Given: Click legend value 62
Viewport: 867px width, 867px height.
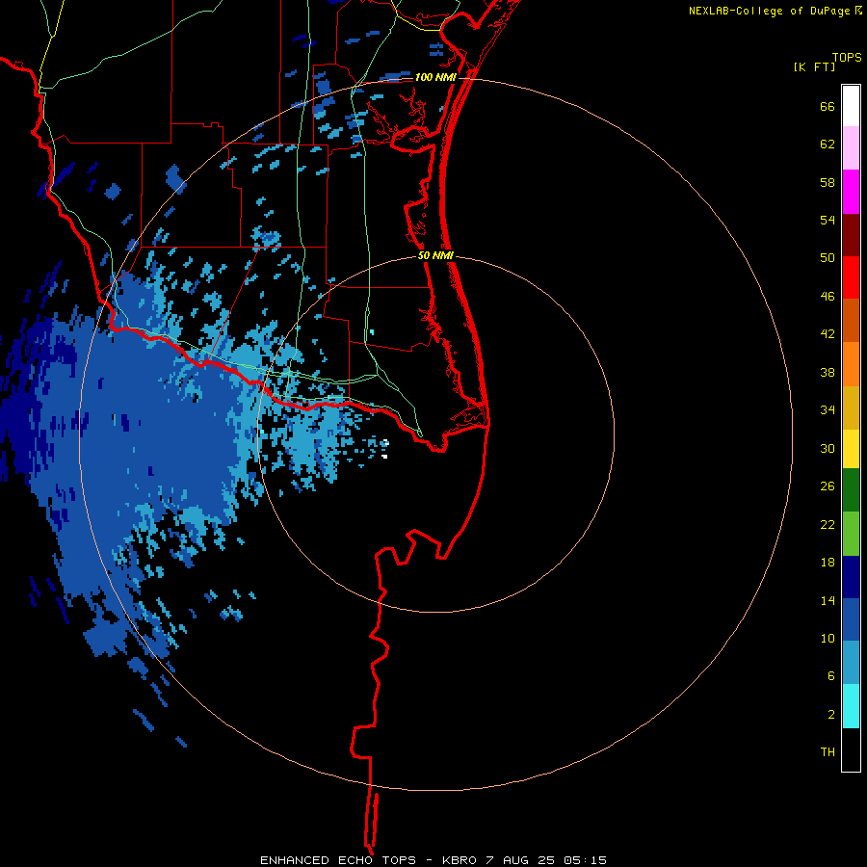Looking at the screenshot, I should pos(828,144).
